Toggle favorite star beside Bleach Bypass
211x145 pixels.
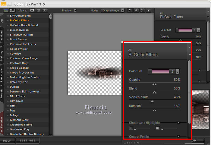tap(8, 30)
